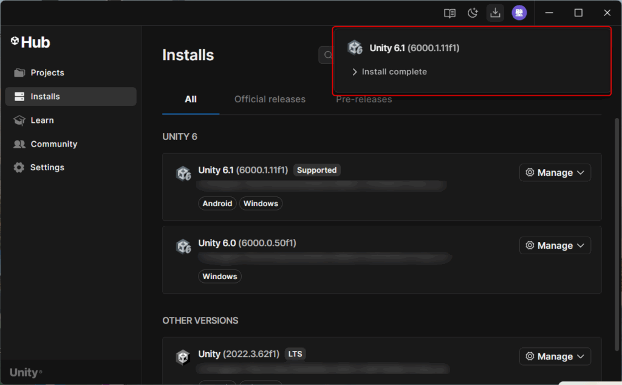
Task: Open Manage dropdown for Unity 2022.3.62f1
Action: pos(555,356)
